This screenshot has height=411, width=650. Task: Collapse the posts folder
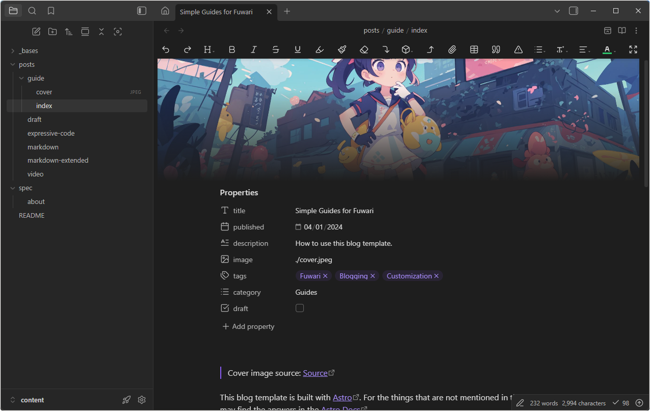click(x=13, y=65)
